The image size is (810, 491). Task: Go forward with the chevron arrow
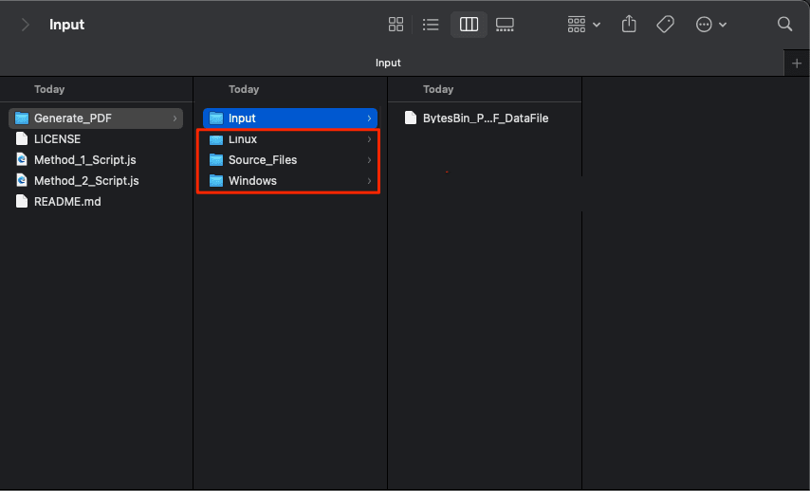[25, 25]
